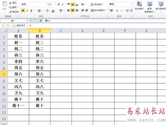
Task: Select cell B10 containing 卫九
Action: 40,93
